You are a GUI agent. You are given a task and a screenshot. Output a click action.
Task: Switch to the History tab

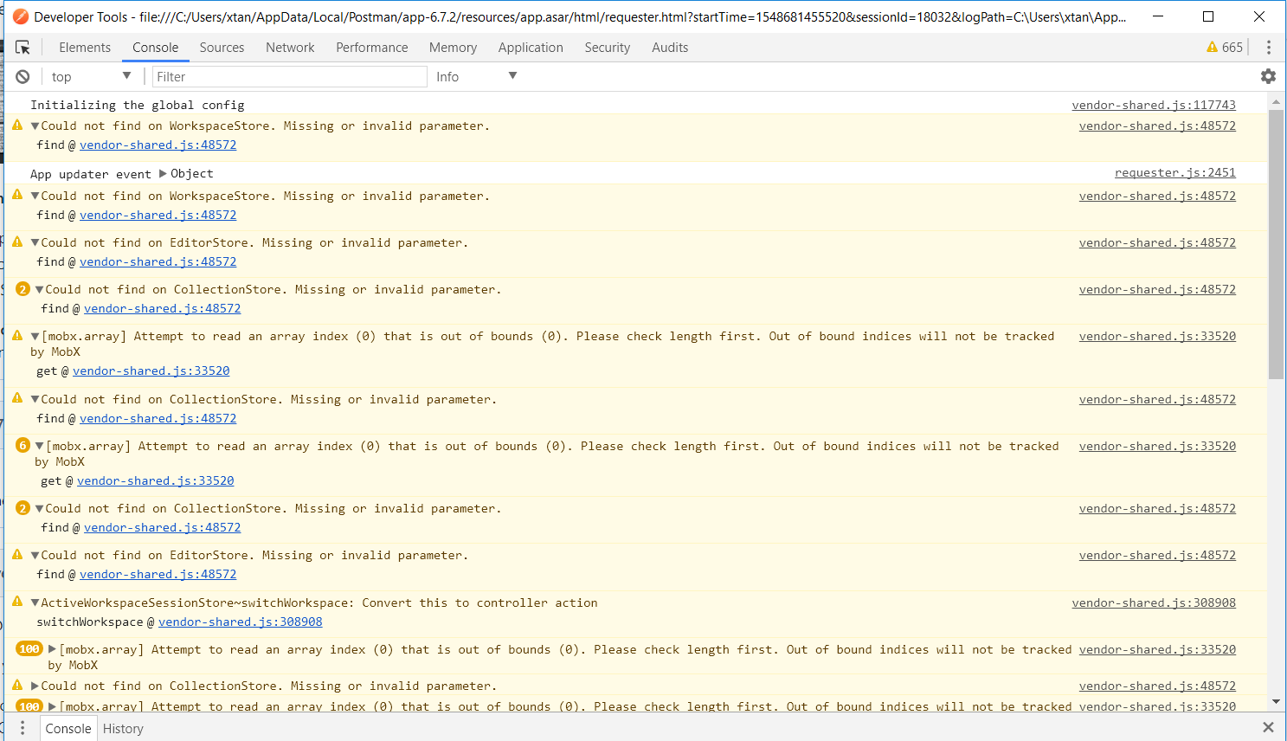coord(122,728)
